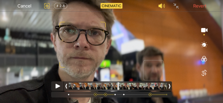The image size is (223, 103).
Task: Tap the first white focus-track dot
Action: 69,94
